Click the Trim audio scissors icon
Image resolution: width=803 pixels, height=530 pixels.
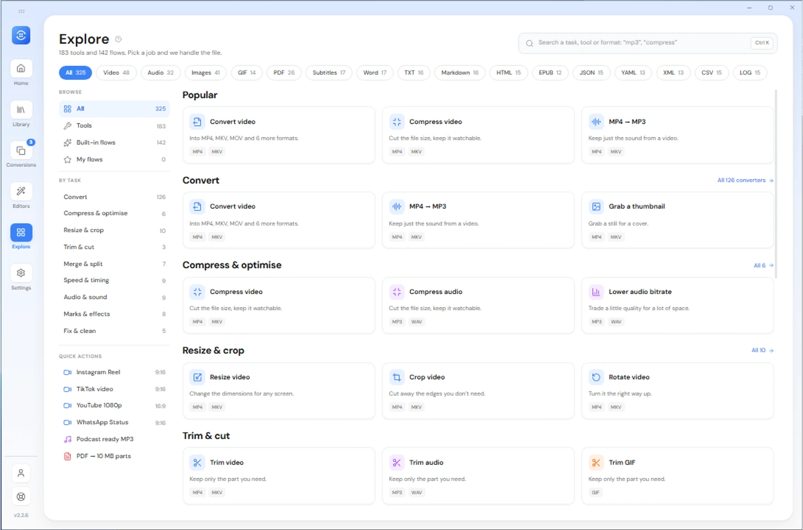coord(396,462)
